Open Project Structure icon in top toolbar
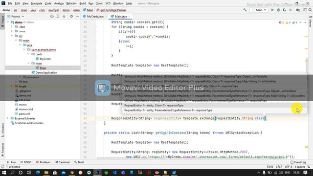The height and width of the screenshot is (176, 313). pyautogui.click(x=298, y=10)
